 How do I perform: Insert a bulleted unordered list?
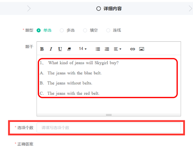point(98,49)
